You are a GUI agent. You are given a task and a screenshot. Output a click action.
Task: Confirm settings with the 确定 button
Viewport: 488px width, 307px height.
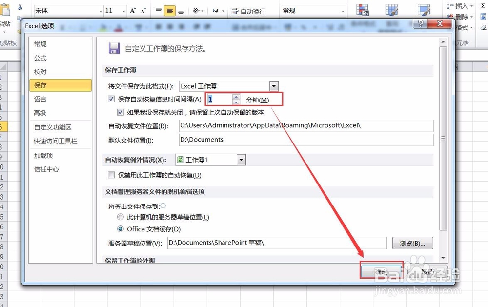(x=382, y=271)
